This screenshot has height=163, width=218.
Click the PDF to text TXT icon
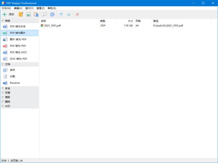point(5,26)
